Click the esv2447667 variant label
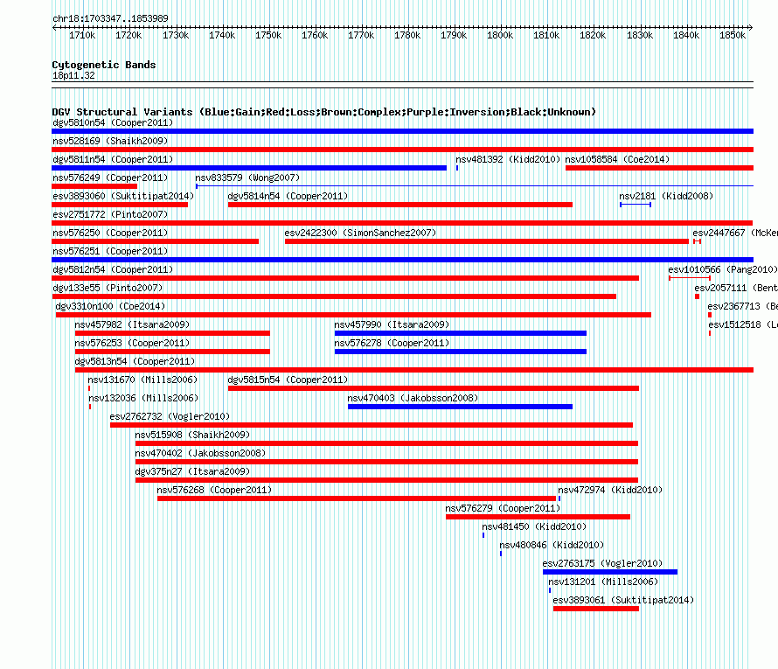 pos(735,233)
